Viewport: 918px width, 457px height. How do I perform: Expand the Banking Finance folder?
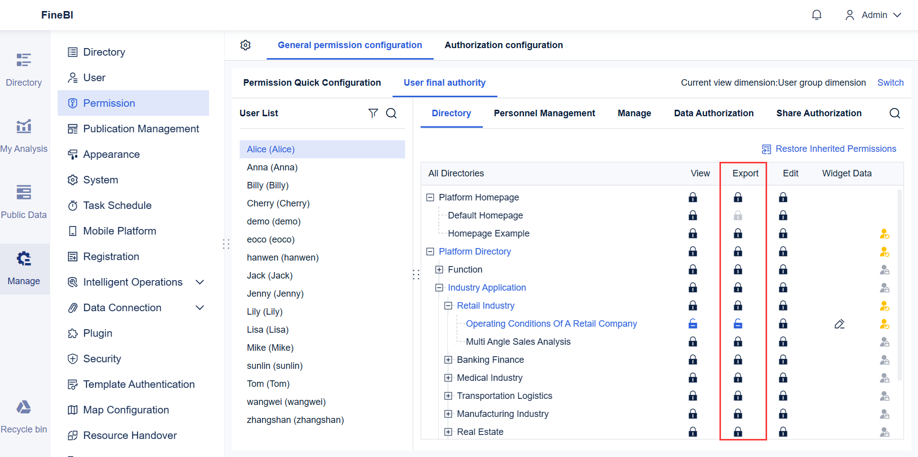448,360
